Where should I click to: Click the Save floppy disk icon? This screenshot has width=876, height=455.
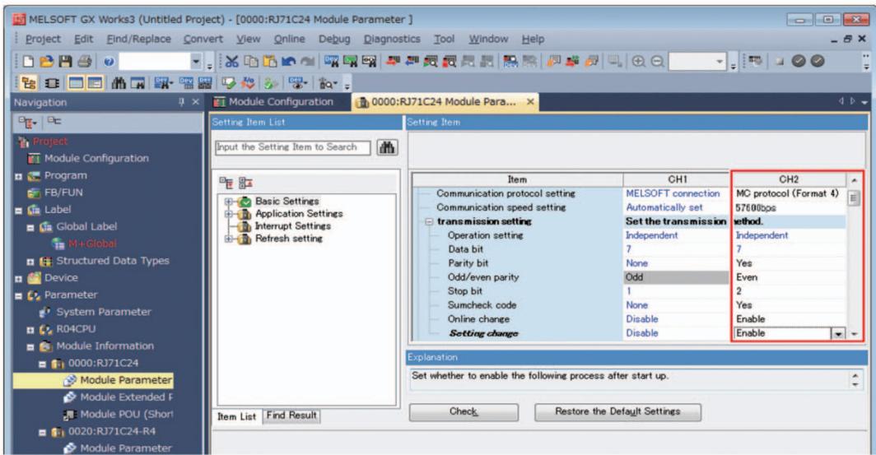coord(65,62)
